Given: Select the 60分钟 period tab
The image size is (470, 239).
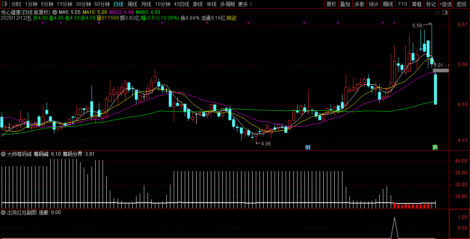Looking at the screenshot, I should (102, 4).
